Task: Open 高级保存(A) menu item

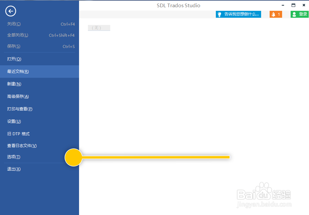Action: click(x=39, y=97)
